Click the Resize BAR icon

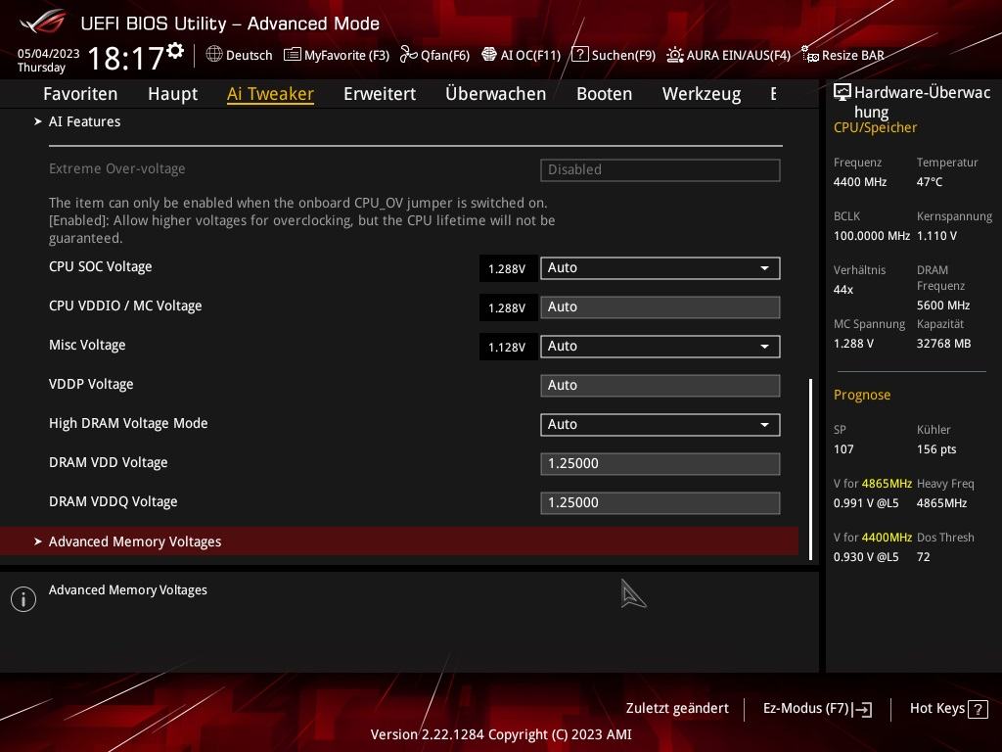click(x=809, y=55)
